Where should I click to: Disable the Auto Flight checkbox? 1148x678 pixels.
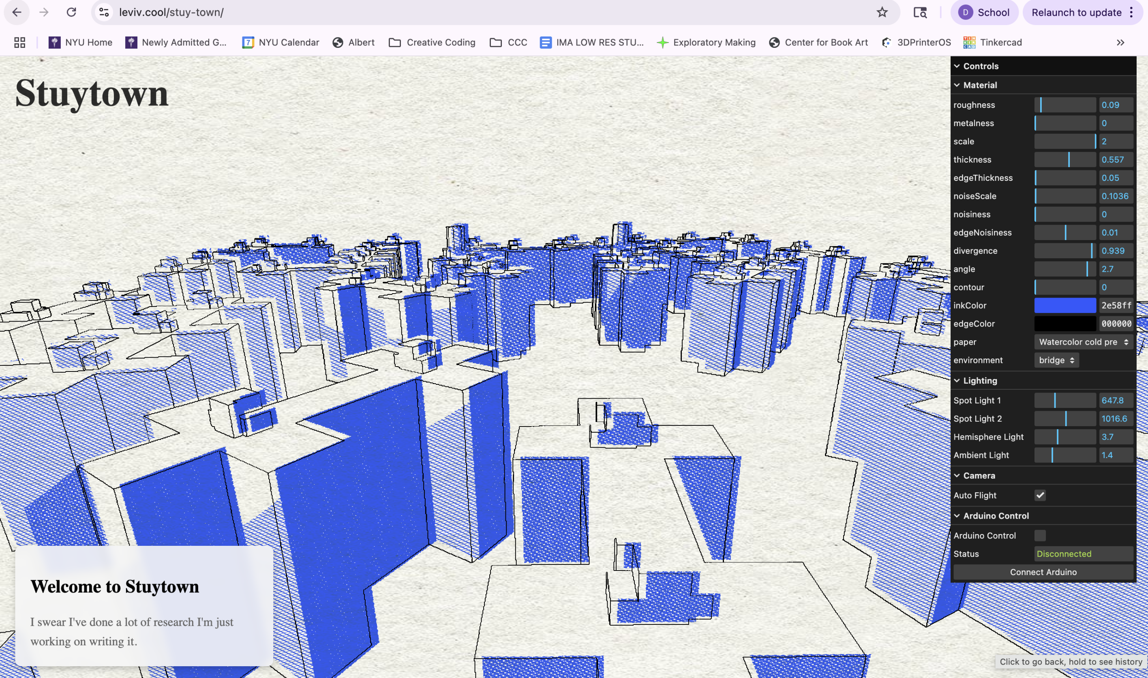1040,495
